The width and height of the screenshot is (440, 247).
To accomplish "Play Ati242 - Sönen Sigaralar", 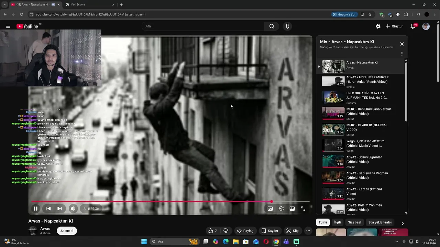I will (x=360, y=162).
